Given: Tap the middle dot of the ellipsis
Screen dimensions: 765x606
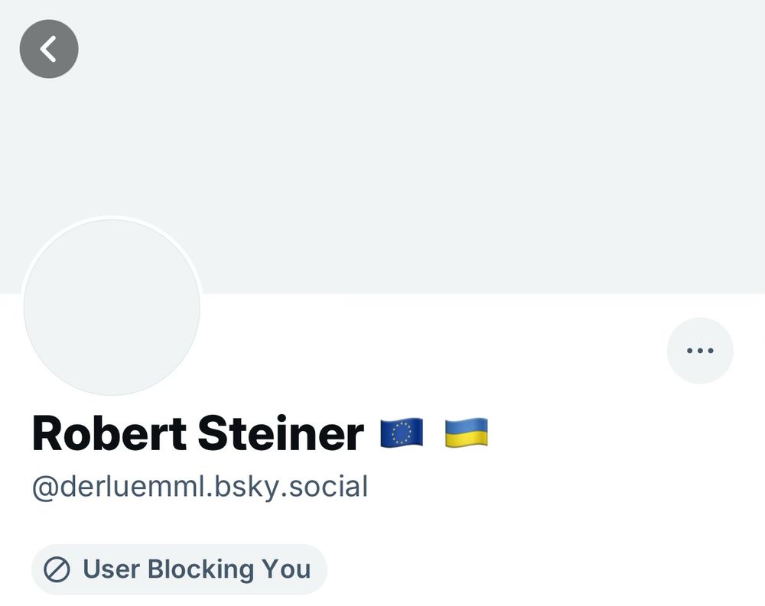Looking at the screenshot, I should (x=700, y=351).
